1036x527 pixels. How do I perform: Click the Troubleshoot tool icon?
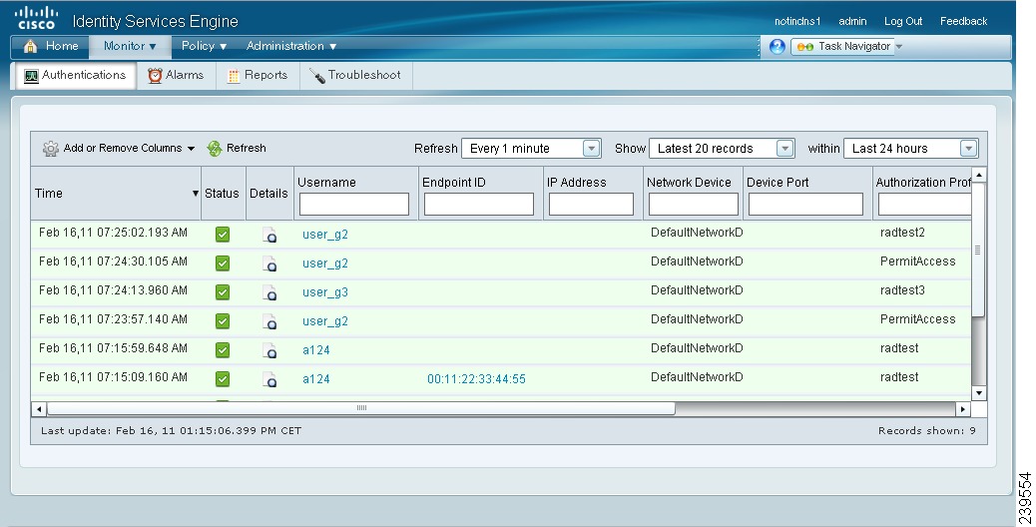317,76
